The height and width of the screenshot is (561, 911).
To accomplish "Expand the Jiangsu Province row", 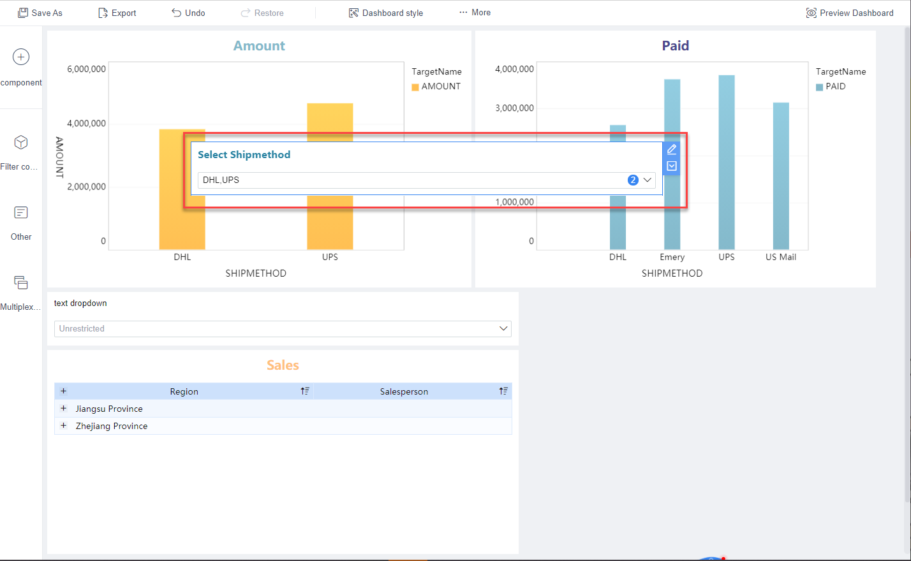I will (63, 409).
